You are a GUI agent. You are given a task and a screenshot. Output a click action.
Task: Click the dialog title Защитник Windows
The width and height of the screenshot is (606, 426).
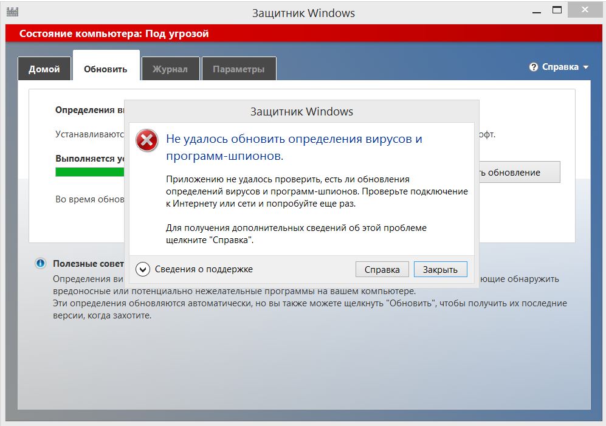tap(301, 111)
